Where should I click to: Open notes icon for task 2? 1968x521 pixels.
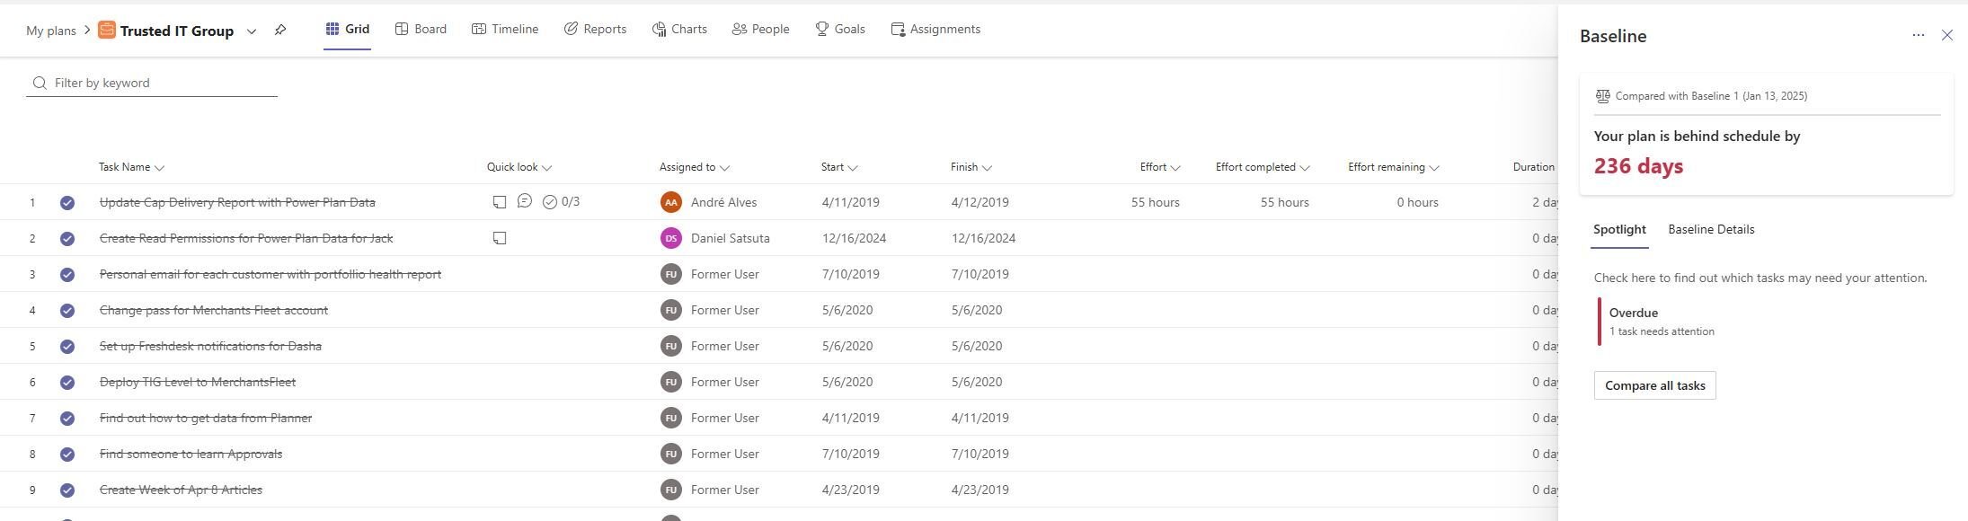tap(500, 238)
